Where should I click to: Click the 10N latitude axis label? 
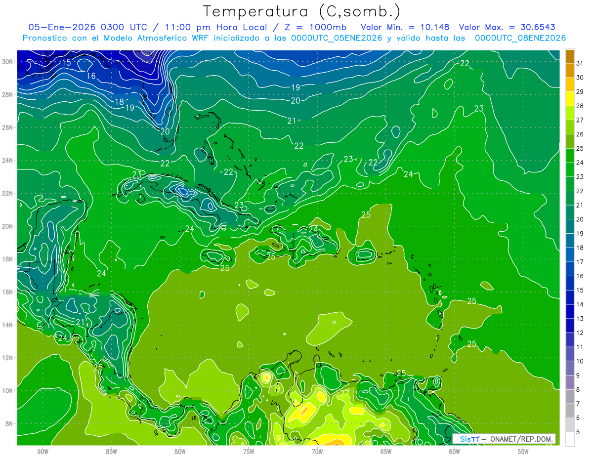[8, 391]
